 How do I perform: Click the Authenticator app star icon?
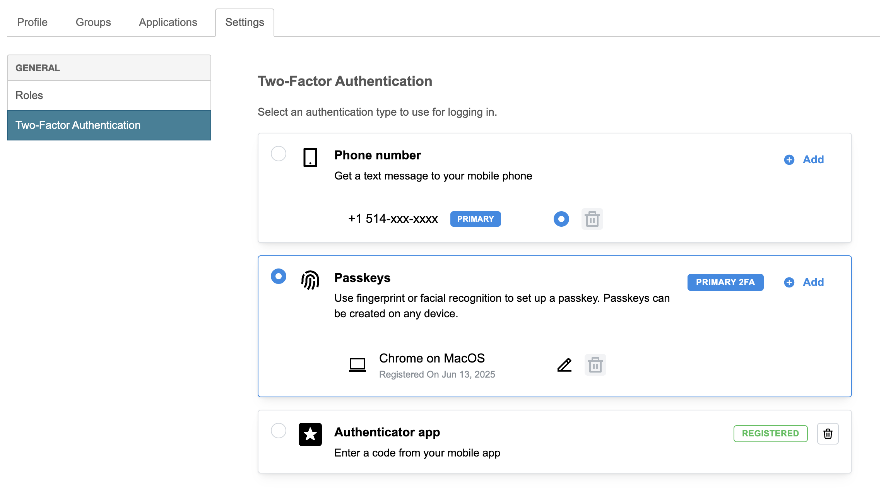pyautogui.click(x=310, y=434)
